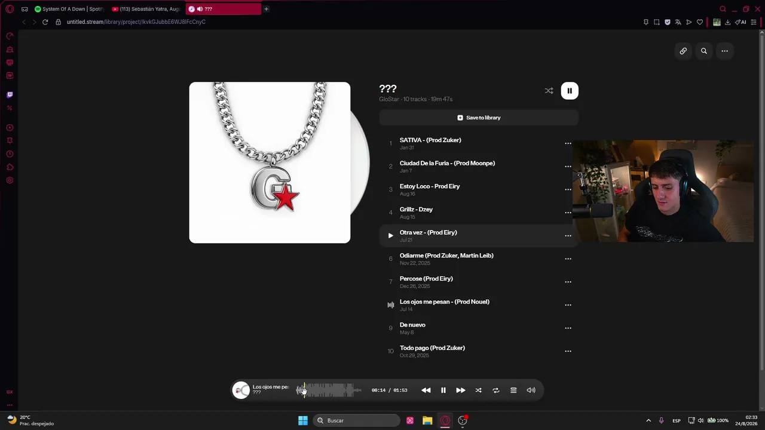Viewport: 765px width, 430px height.
Task: Open options for Odiarme track
Action: [x=568, y=259]
